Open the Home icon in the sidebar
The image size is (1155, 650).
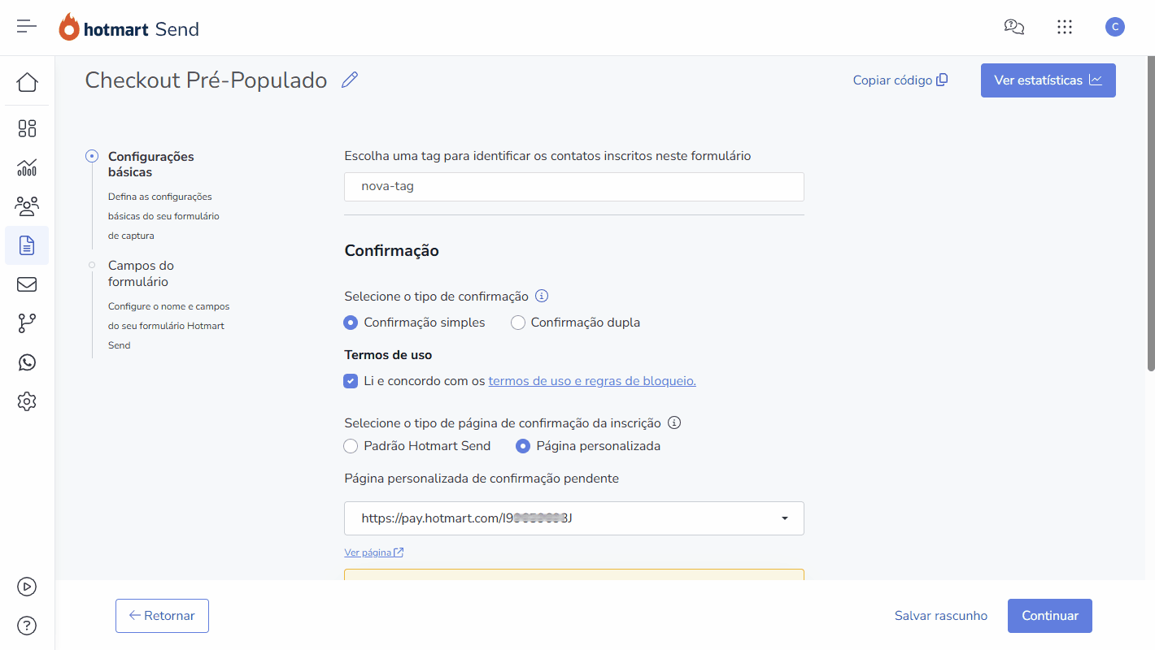click(x=27, y=81)
